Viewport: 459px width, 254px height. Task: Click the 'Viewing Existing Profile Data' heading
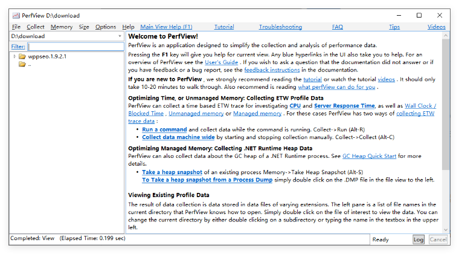(x=169, y=195)
